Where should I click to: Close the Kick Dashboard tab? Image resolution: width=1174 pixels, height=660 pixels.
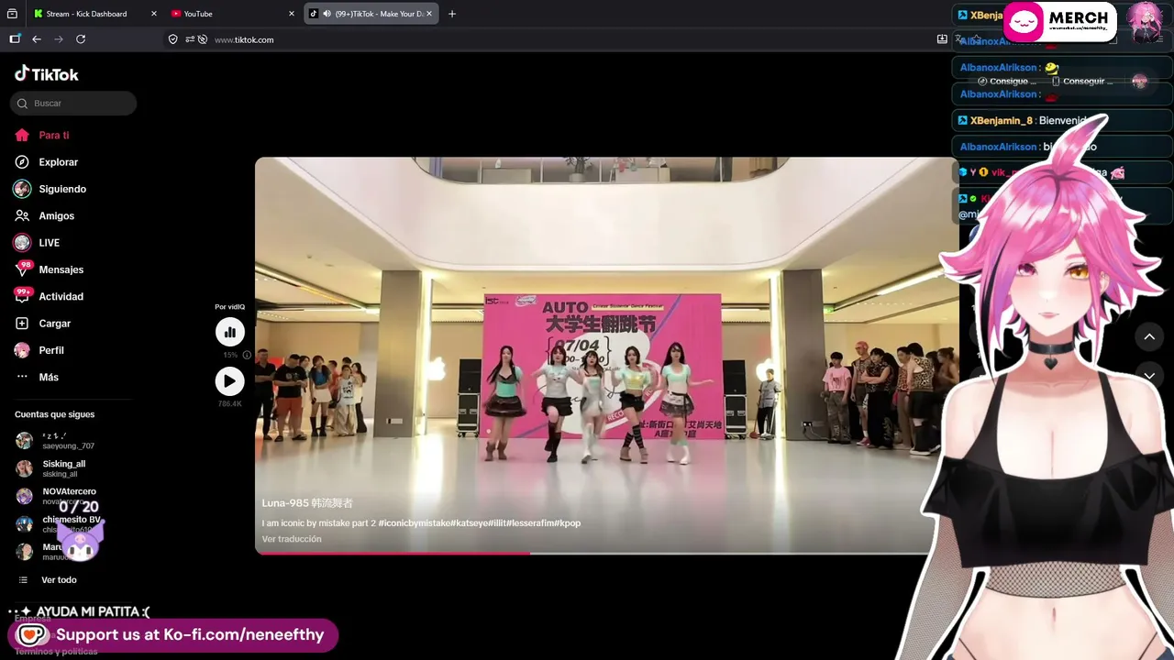click(x=153, y=14)
